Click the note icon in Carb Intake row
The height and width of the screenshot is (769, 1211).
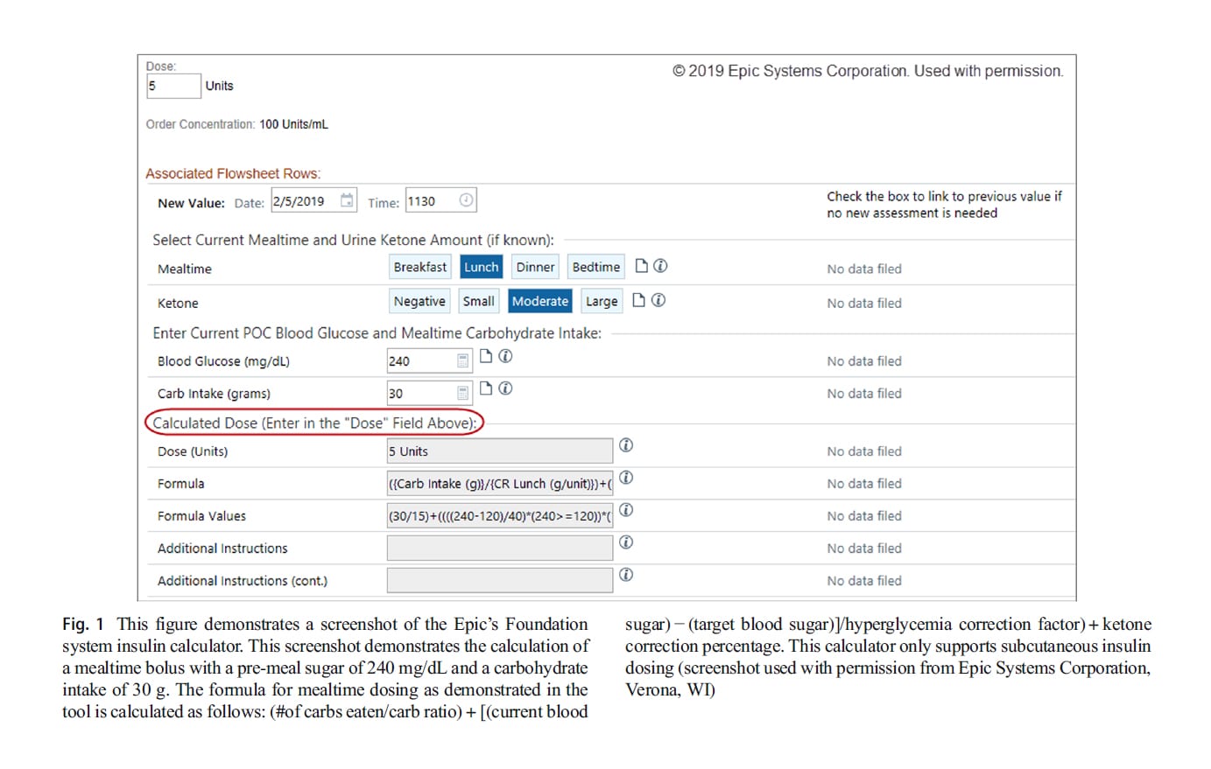(486, 388)
